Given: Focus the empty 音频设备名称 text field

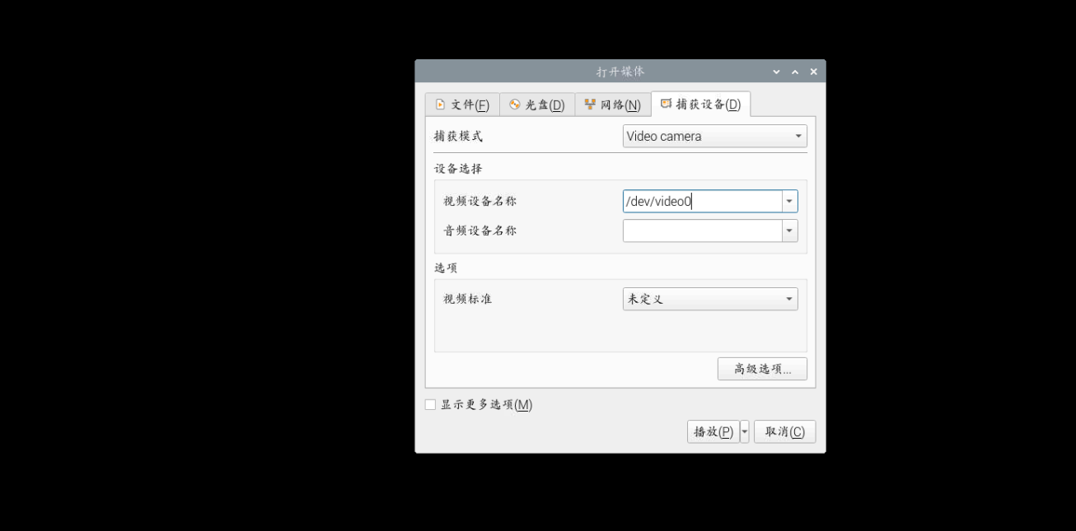Looking at the screenshot, I should coord(702,231).
